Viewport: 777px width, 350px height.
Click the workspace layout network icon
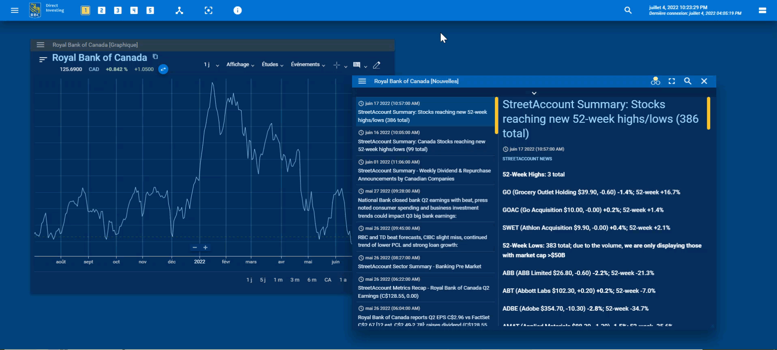179,11
